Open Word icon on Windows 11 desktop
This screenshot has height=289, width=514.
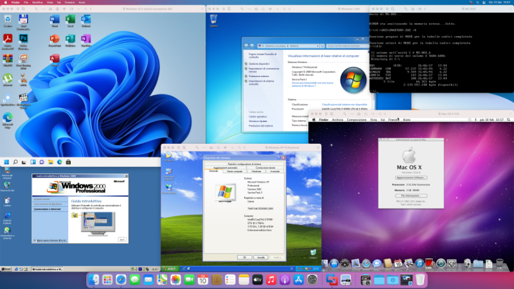coord(54,21)
